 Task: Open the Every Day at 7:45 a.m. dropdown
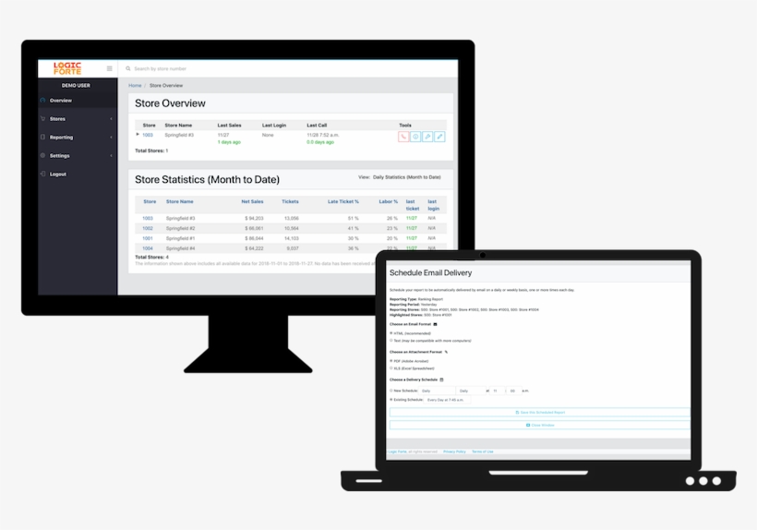(x=448, y=400)
